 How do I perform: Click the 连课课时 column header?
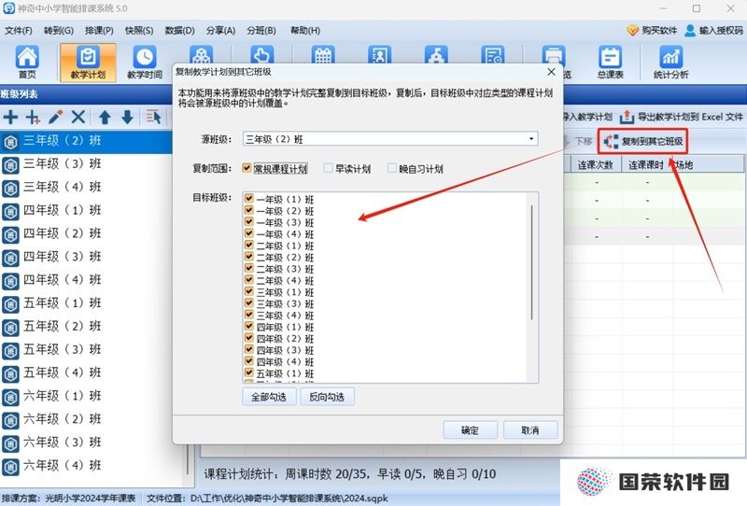click(646, 165)
